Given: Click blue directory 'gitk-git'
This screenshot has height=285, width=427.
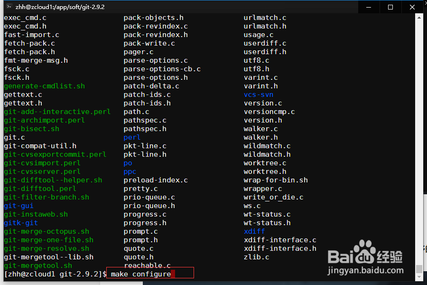Looking at the screenshot, I should pyautogui.click(x=21, y=223).
